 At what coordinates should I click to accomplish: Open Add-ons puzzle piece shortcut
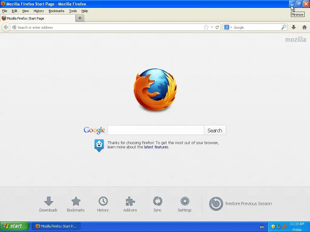(130, 204)
